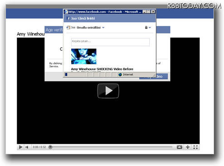Click the plus icon in player controls
Screen dimensions: 224x166
click(x=188, y=147)
